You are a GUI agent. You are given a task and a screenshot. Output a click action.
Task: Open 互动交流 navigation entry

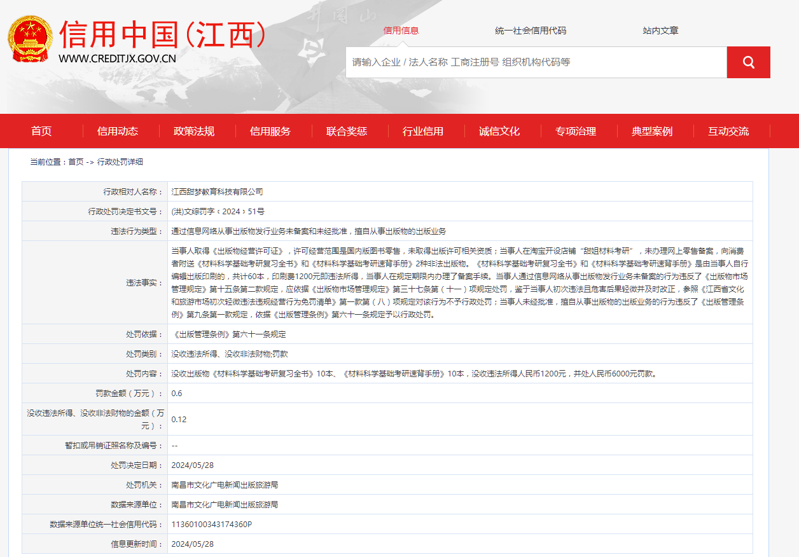coord(728,131)
